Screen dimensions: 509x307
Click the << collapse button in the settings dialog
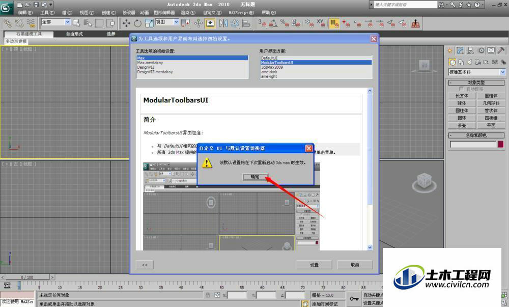145,265
